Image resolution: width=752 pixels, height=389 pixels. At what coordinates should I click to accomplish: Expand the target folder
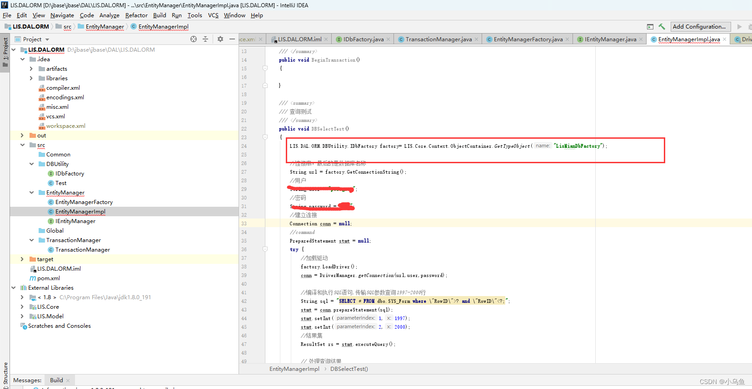(x=22, y=259)
